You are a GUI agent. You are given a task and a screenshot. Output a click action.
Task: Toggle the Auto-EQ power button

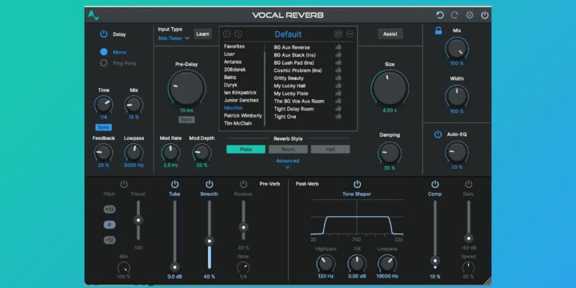[437, 135]
